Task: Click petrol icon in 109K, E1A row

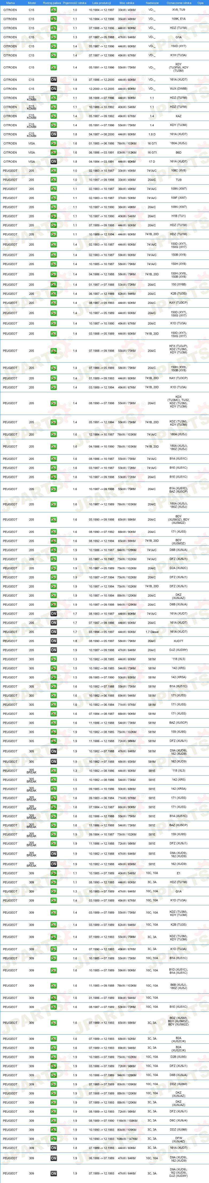Action: (x=54, y=19)
